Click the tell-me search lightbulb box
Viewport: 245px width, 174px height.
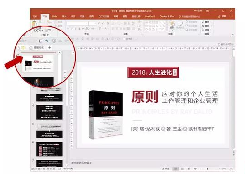[x=189, y=16]
